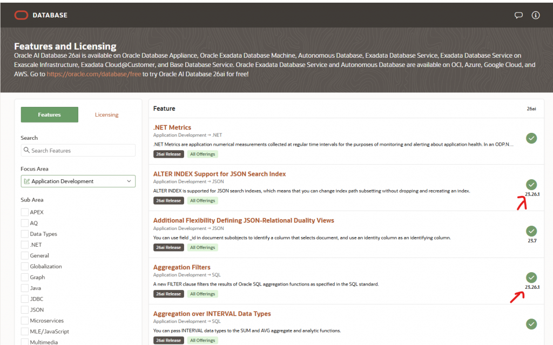Click All Offerings tag under Aggregation Filters
The height and width of the screenshot is (345, 553).
pos(203,294)
